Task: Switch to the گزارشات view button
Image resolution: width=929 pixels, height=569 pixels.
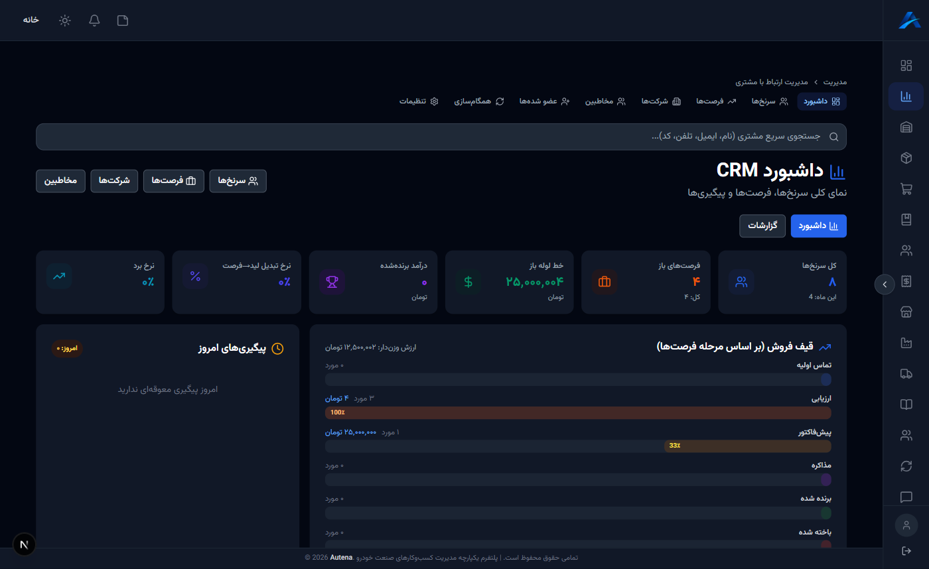Action: [x=763, y=226]
